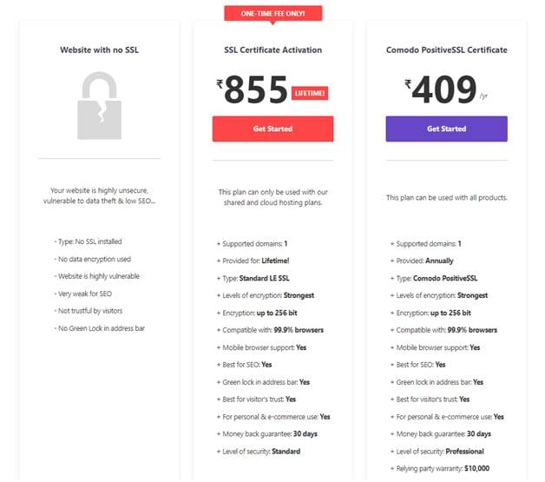
Task: Click the 855 price figure
Action: coord(256,89)
